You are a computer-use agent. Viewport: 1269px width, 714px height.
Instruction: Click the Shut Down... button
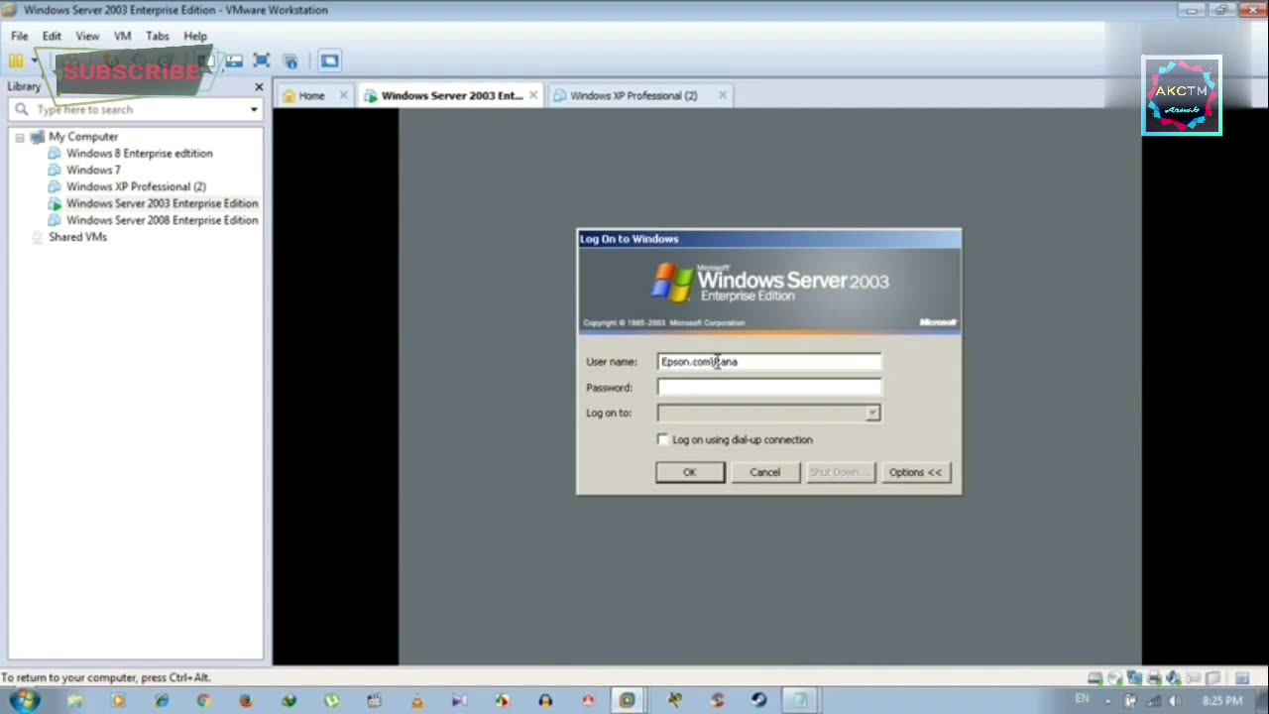pos(840,472)
